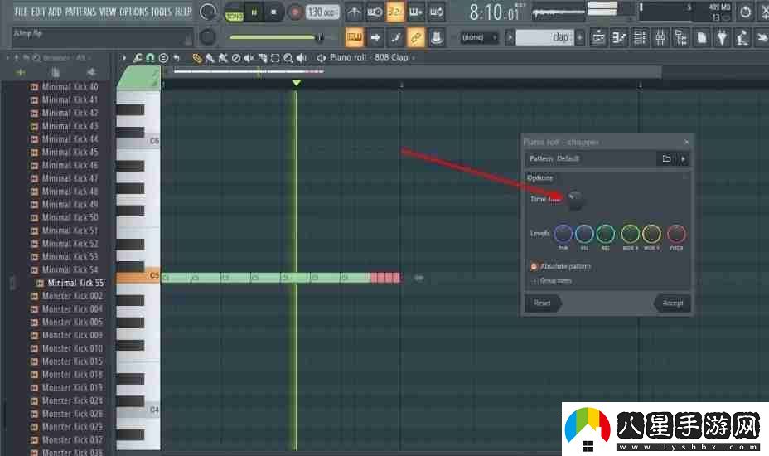769x456 pixels.
Task: Open chopper pattern folder icon
Action: (x=666, y=158)
